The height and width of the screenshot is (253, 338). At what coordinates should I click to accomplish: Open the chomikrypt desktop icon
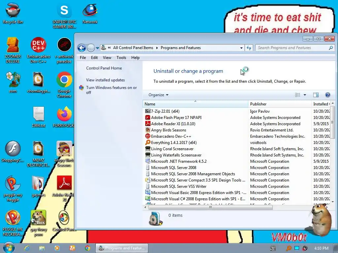click(x=38, y=82)
